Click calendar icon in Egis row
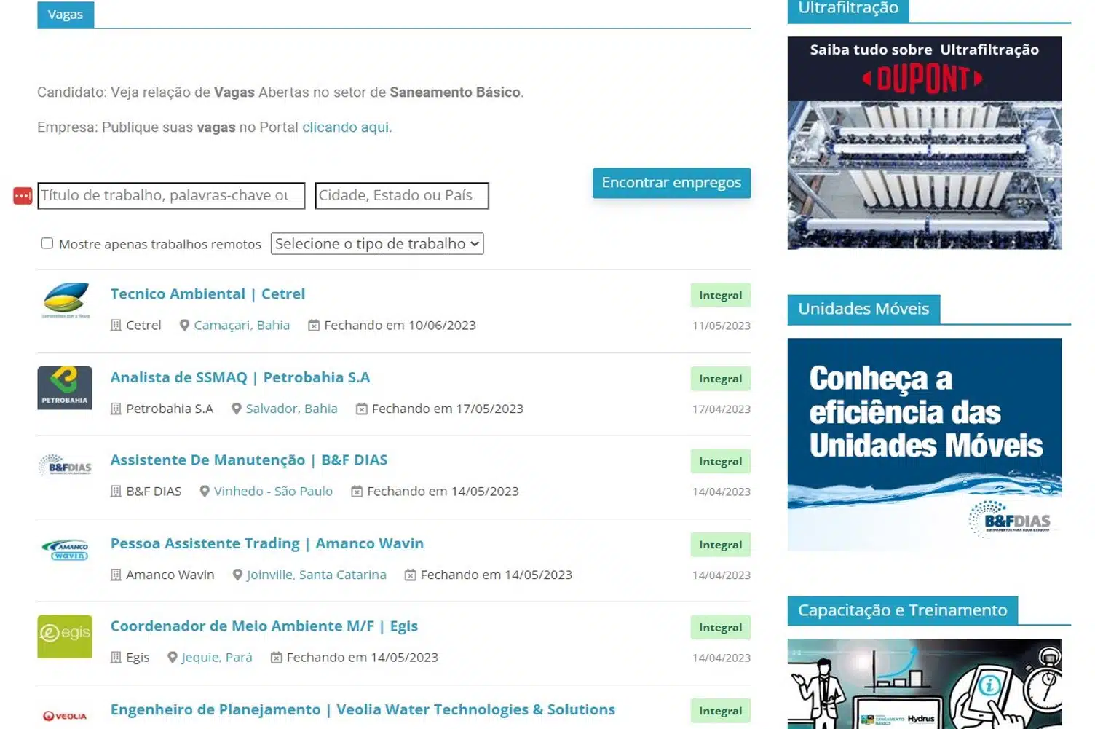1095x729 pixels. click(277, 658)
